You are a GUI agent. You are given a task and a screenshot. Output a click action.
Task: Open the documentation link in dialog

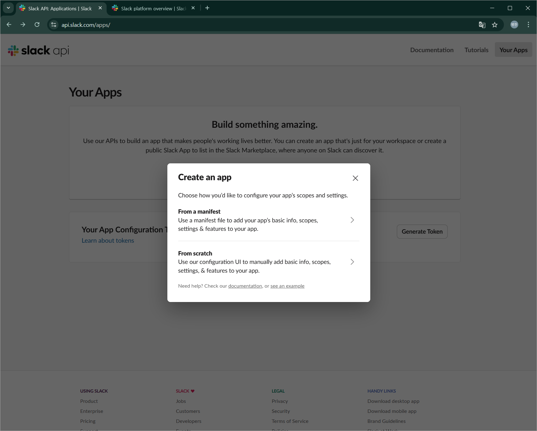tap(245, 286)
